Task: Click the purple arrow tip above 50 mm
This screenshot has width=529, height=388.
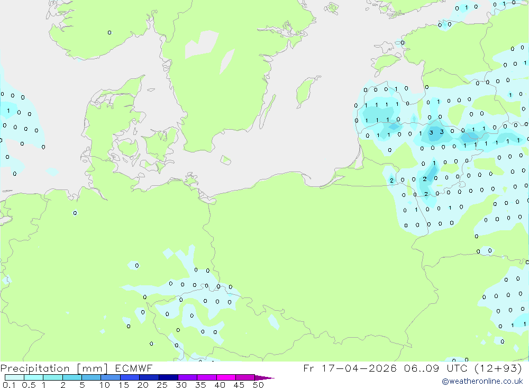Action: point(264,378)
